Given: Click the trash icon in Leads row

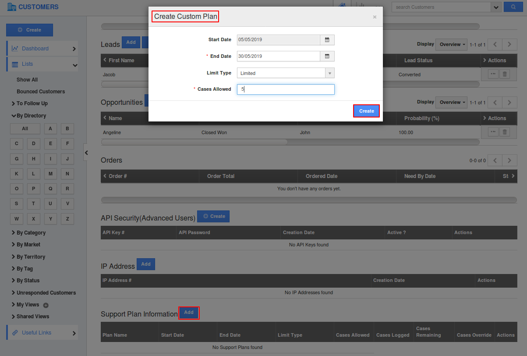Looking at the screenshot, I should pos(504,75).
